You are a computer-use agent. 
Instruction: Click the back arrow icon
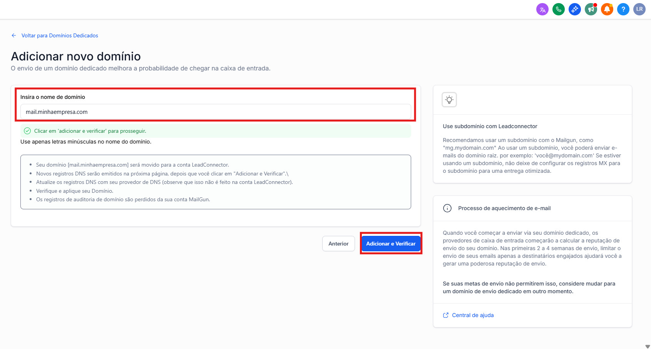point(14,35)
